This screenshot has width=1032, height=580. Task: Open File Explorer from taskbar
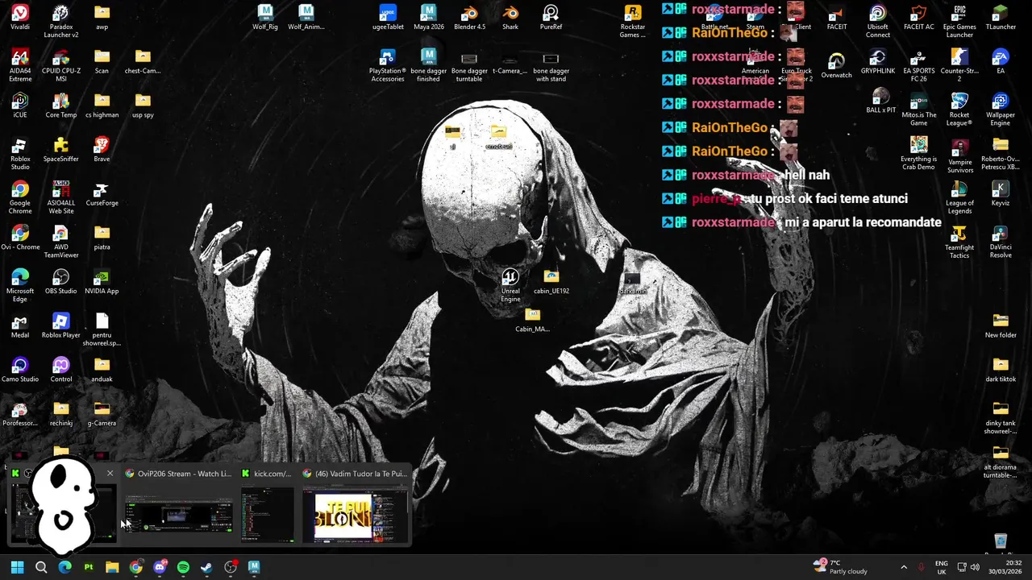[x=112, y=567]
